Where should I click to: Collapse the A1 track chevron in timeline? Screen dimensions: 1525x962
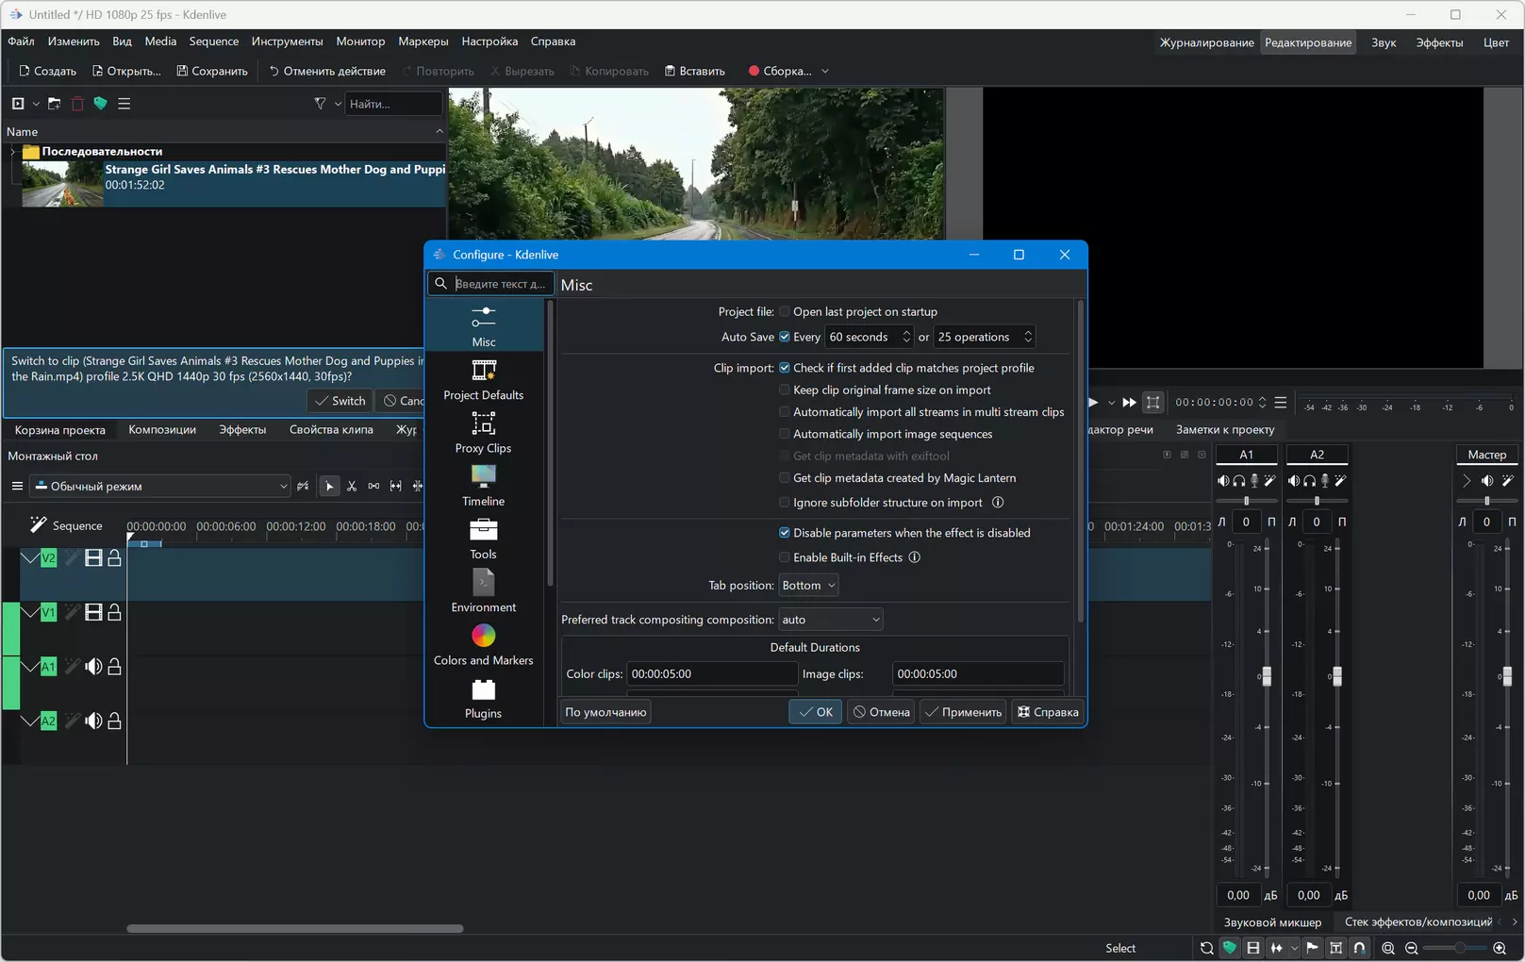pyautogui.click(x=30, y=667)
